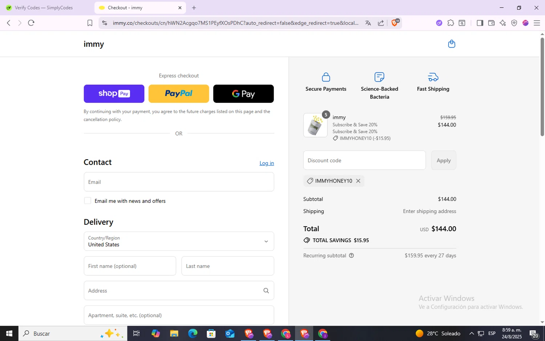Image resolution: width=545 pixels, height=341 pixels.
Task: View site information icon in address bar
Action: tap(105, 23)
